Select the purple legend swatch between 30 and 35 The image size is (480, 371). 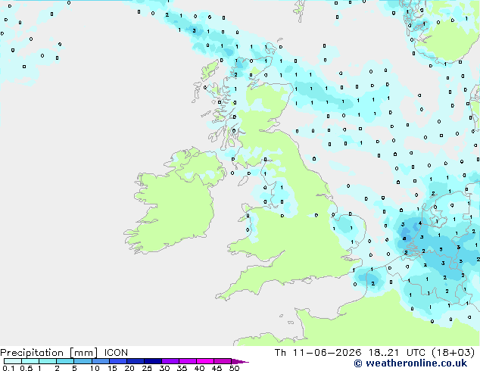pyautogui.click(x=170, y=361)
